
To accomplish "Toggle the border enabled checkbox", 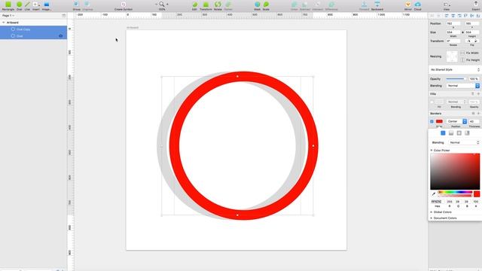I will [432, 121].
